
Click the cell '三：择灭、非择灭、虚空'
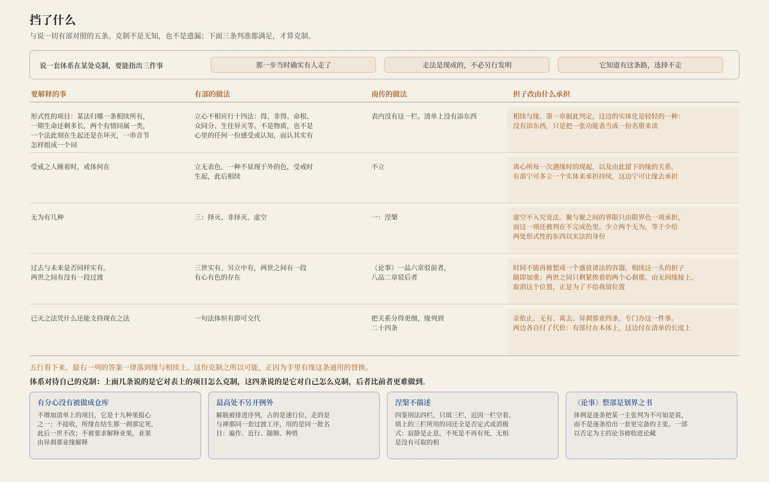231,217
